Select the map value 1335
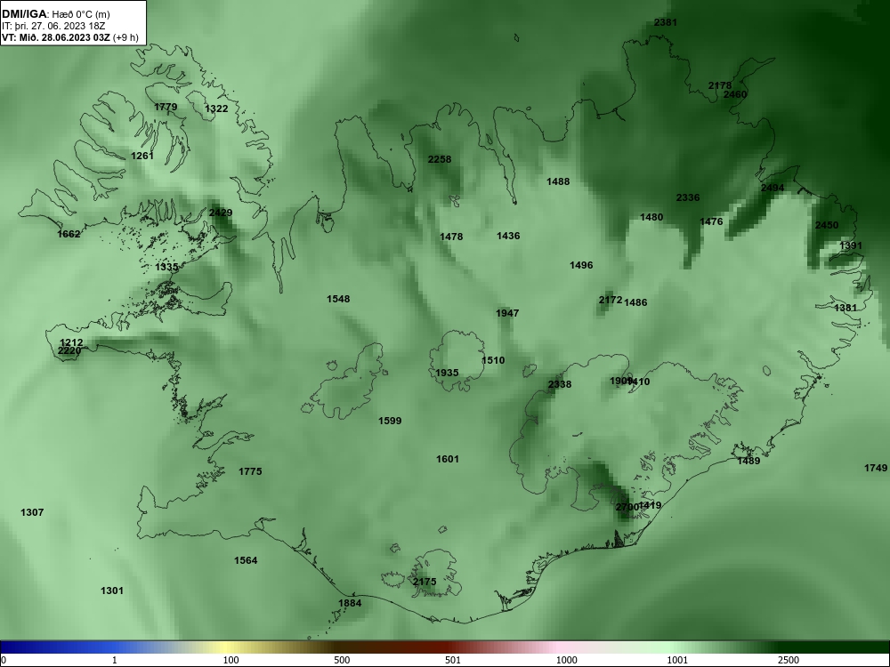The image size is (890, 667). [166, 267]
